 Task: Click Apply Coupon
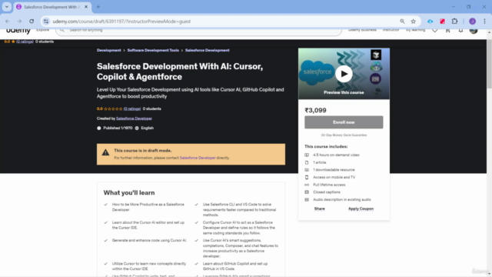tap(361, 209)
